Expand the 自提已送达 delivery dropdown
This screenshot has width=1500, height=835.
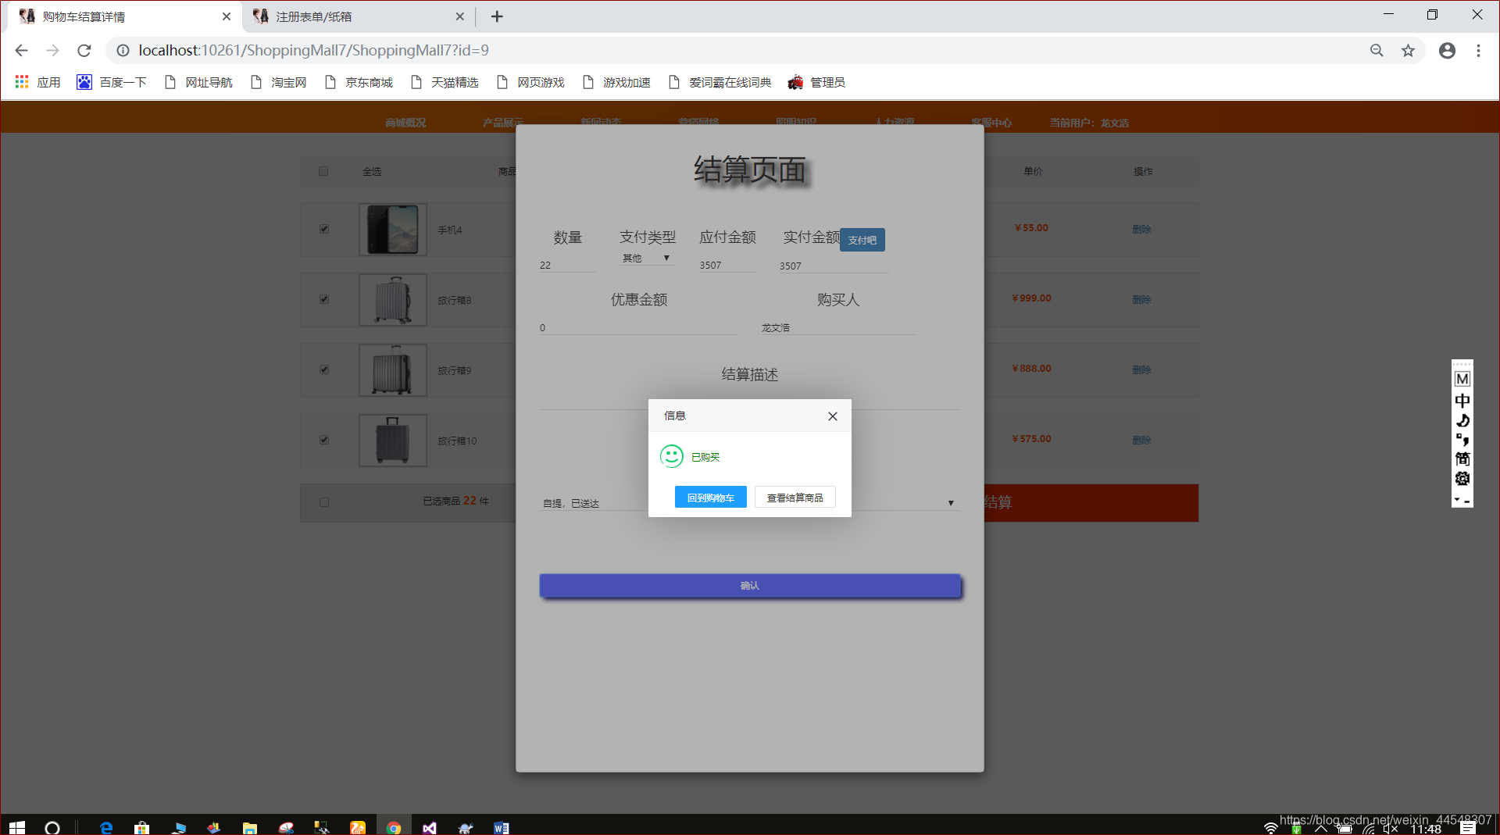point(950,503)
